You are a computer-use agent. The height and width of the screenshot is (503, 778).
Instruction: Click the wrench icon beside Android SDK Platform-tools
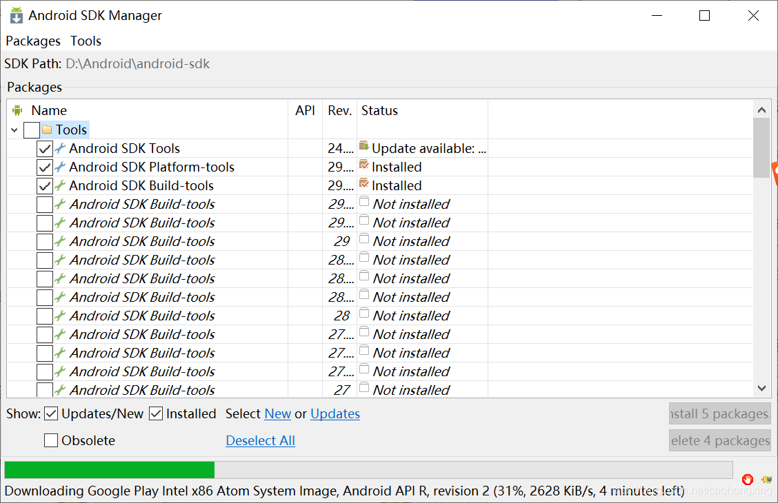[x=60, y=167]
